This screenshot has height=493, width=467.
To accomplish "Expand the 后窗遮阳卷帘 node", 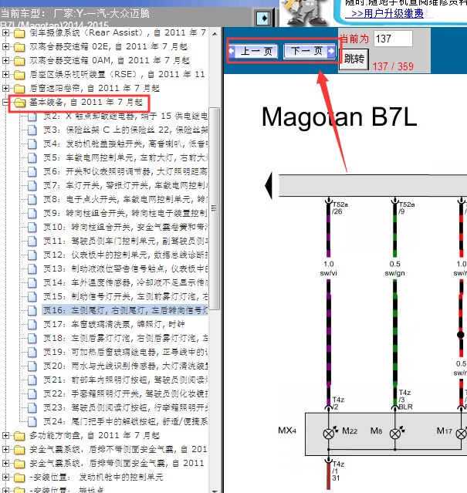I will pos(5,89).
